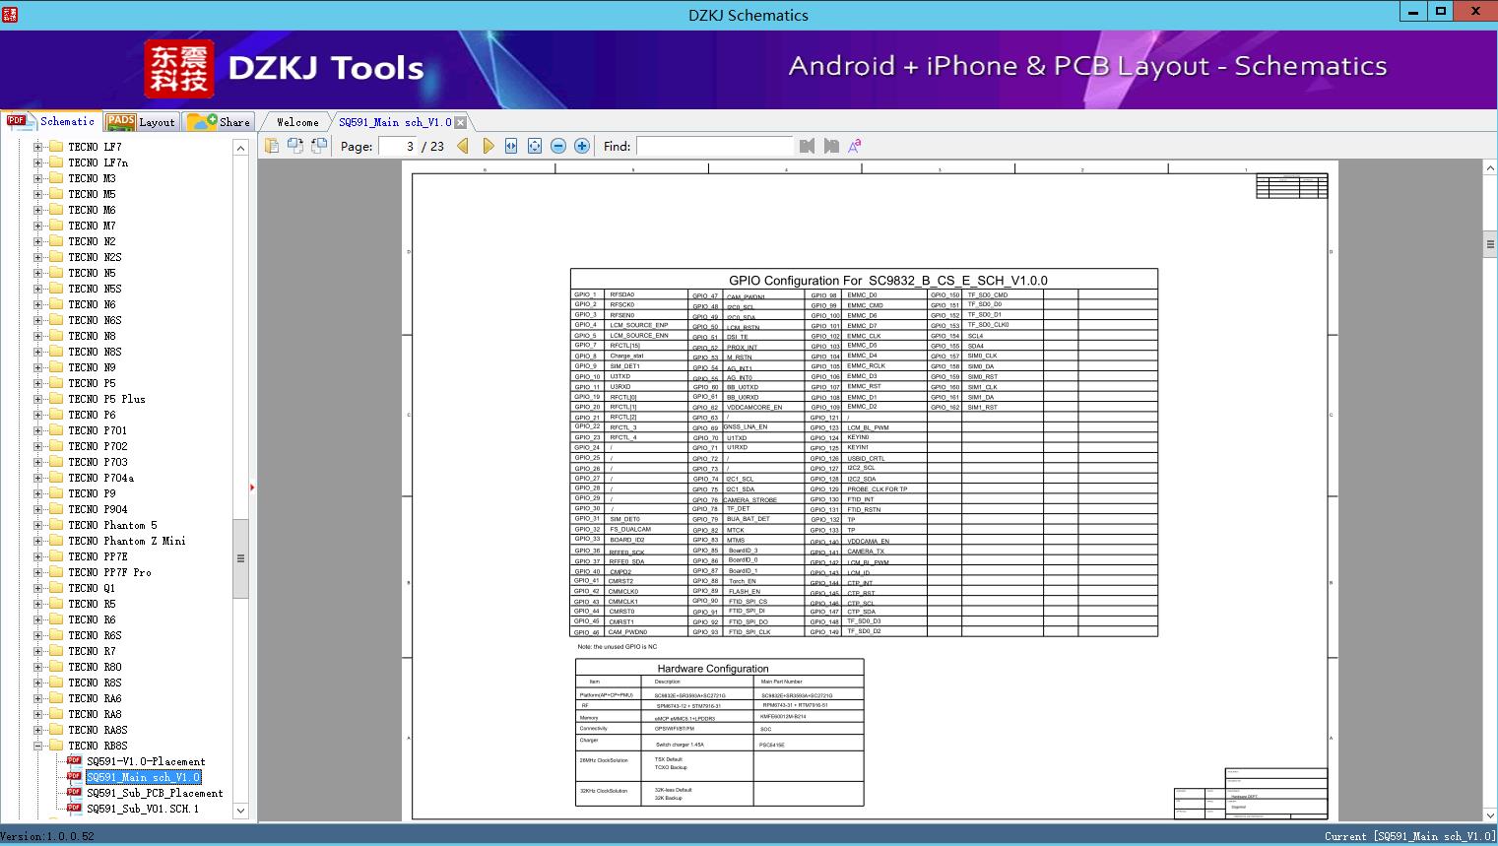
Task: Expand the TECNO M3 folder
Action: click(x=37, y=178)
